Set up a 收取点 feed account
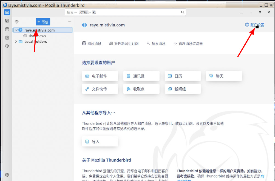275x181 pixels. click(141, 89)
